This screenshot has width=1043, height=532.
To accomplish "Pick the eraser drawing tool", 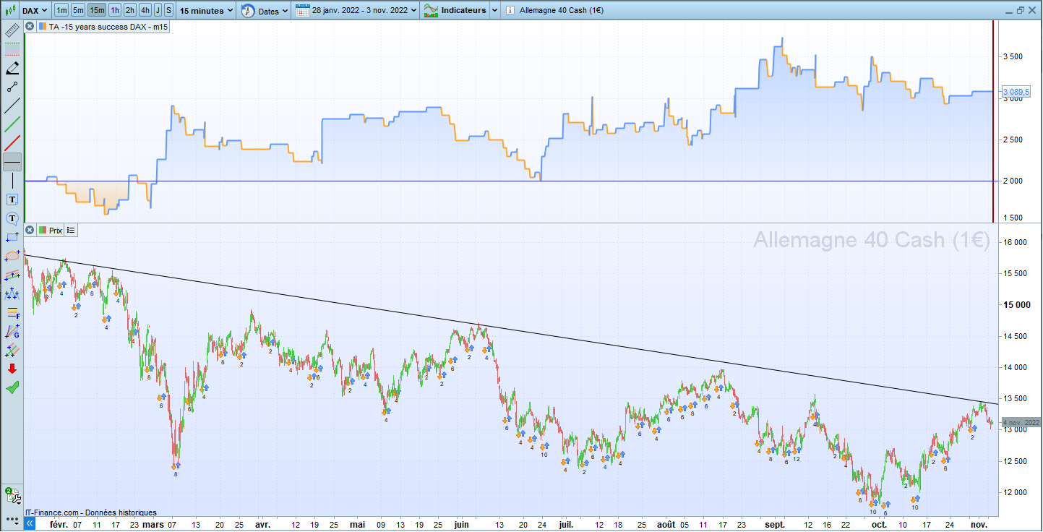I will [12, 69].
